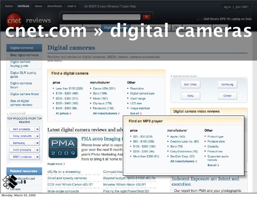Select Olympus (179) manufacturer
This screenshot has height=198, width=257.
click(102, 104)
